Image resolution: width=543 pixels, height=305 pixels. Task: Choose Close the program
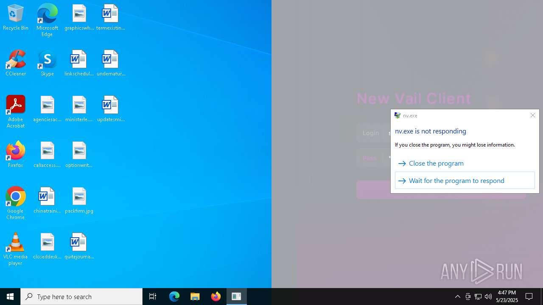click(x=465, y=163)
